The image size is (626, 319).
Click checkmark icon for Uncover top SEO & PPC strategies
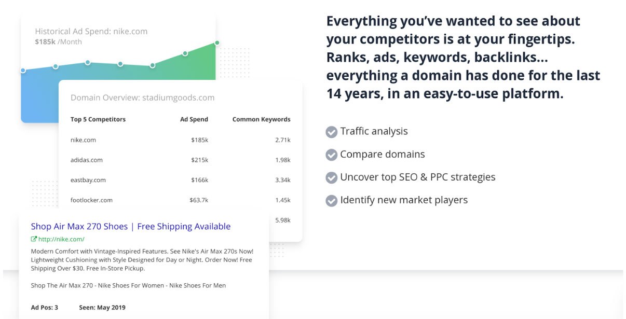click(331, 177)
